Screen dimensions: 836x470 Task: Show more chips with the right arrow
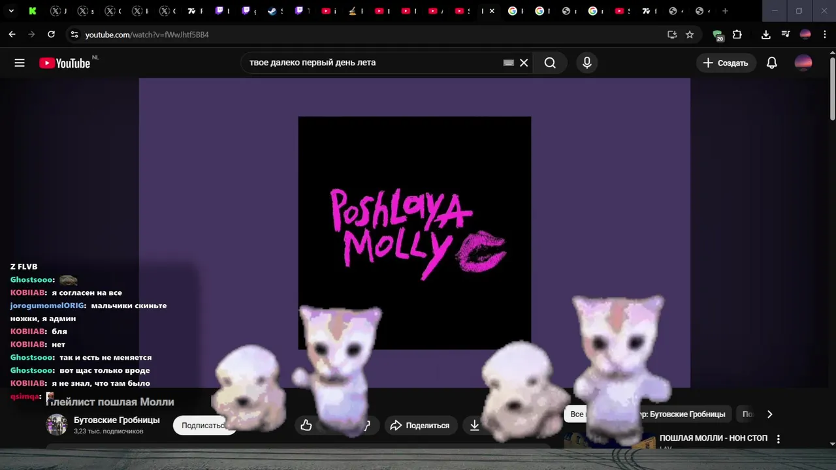(769, 414)
